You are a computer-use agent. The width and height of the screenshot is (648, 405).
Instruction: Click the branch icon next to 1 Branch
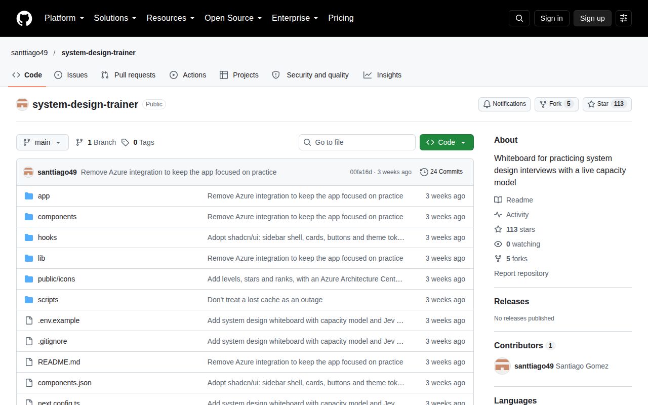79,142
